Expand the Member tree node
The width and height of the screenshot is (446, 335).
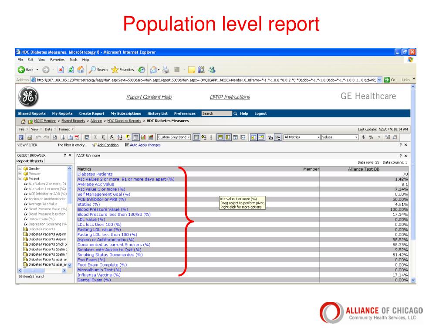(20, 174)
